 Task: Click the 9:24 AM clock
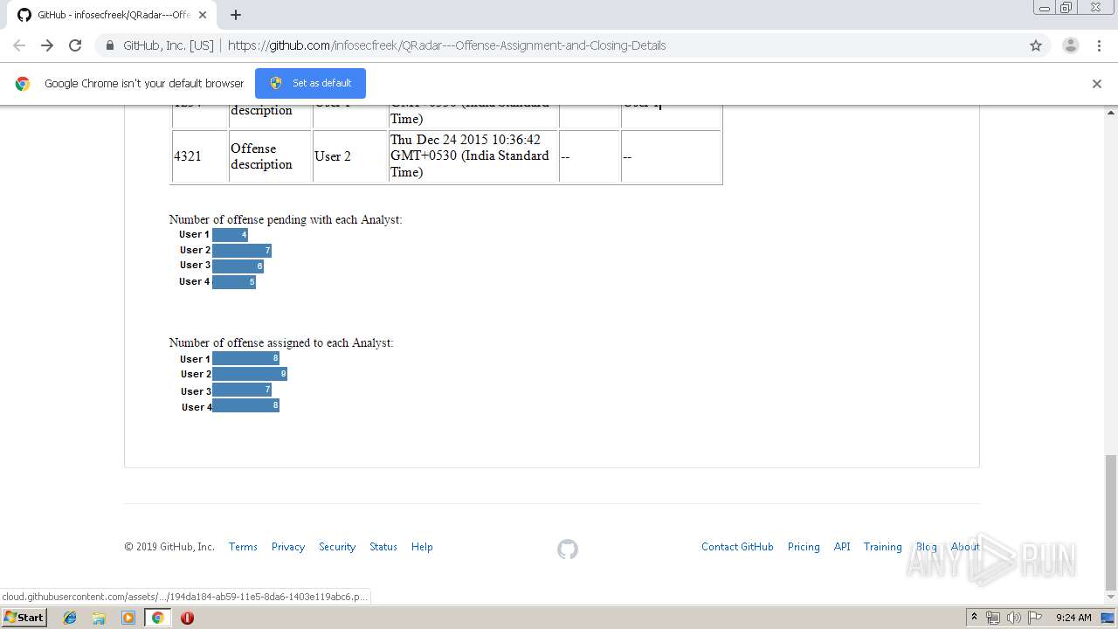click(x=1073, y=618)
